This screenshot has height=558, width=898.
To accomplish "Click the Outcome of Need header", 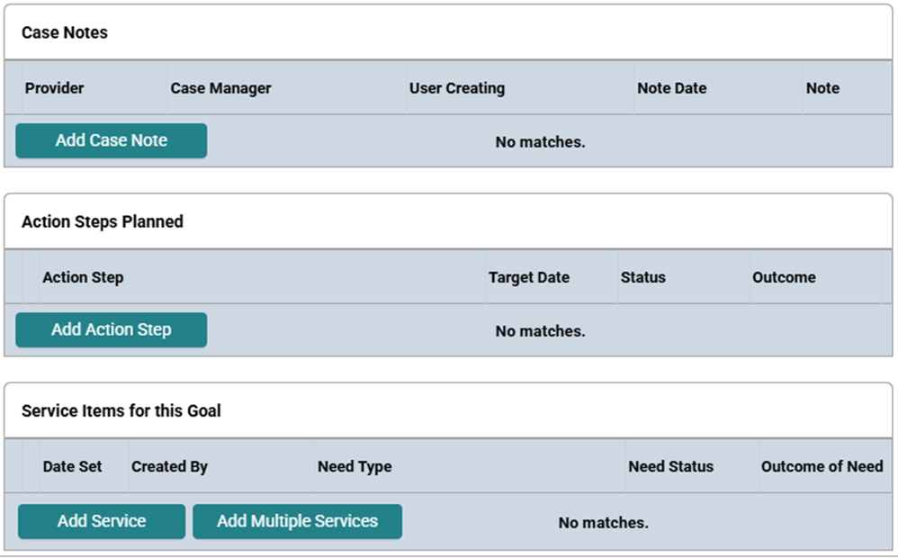I will (822, 466).
